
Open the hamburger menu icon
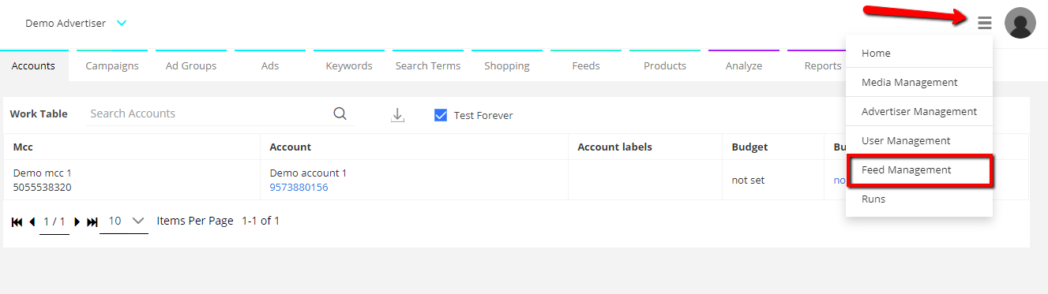(984, 23)
